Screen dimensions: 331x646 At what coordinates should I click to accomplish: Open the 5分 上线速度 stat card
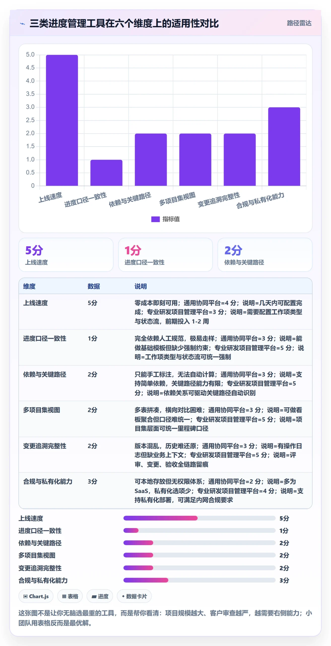pos(66,255)
